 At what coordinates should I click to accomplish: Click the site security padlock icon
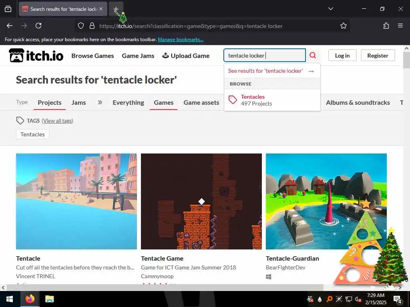pyautogui.click(x=92, y=26)
